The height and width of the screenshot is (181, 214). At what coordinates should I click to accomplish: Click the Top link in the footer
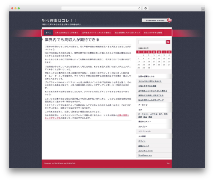[x=168, y=163]
